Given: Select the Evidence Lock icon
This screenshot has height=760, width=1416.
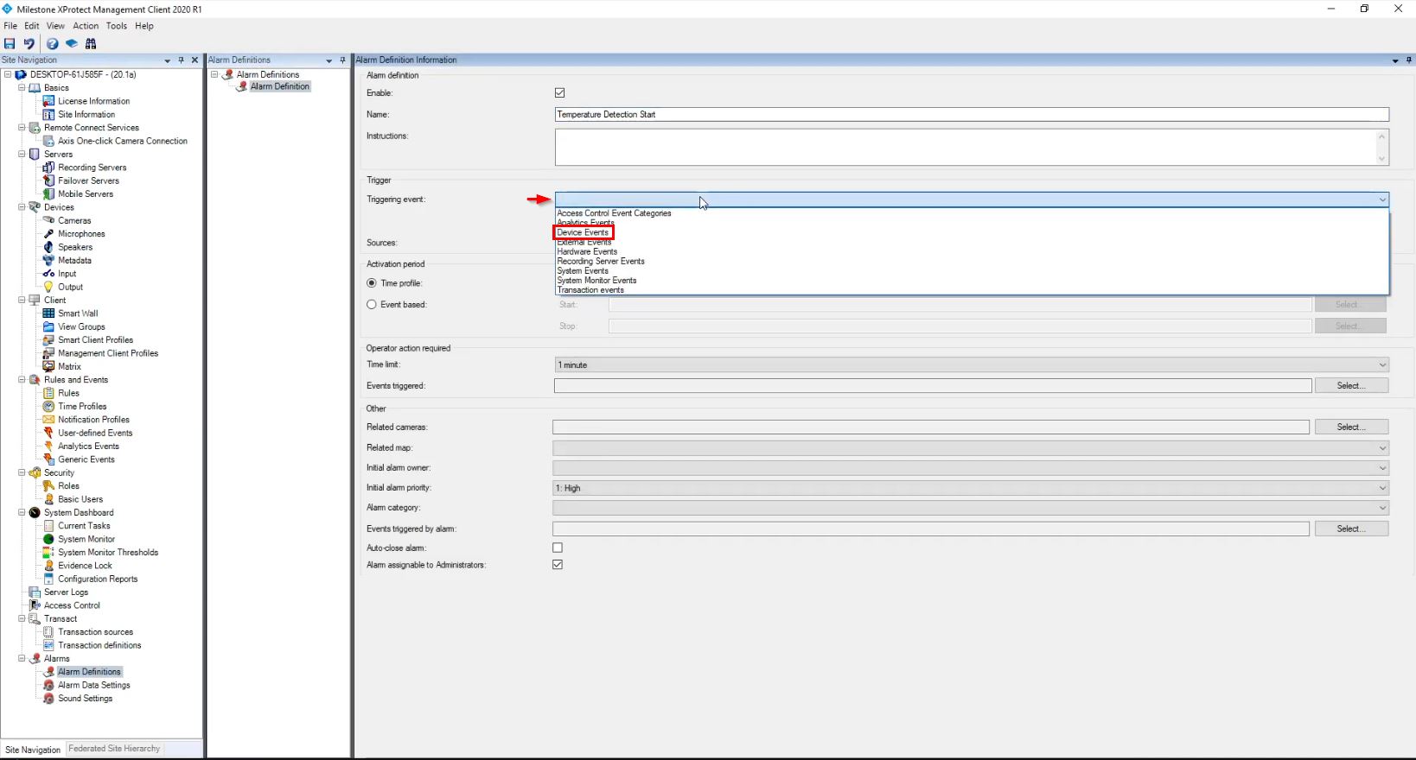Looking at the screenshot, I should (x=49, y=566).
